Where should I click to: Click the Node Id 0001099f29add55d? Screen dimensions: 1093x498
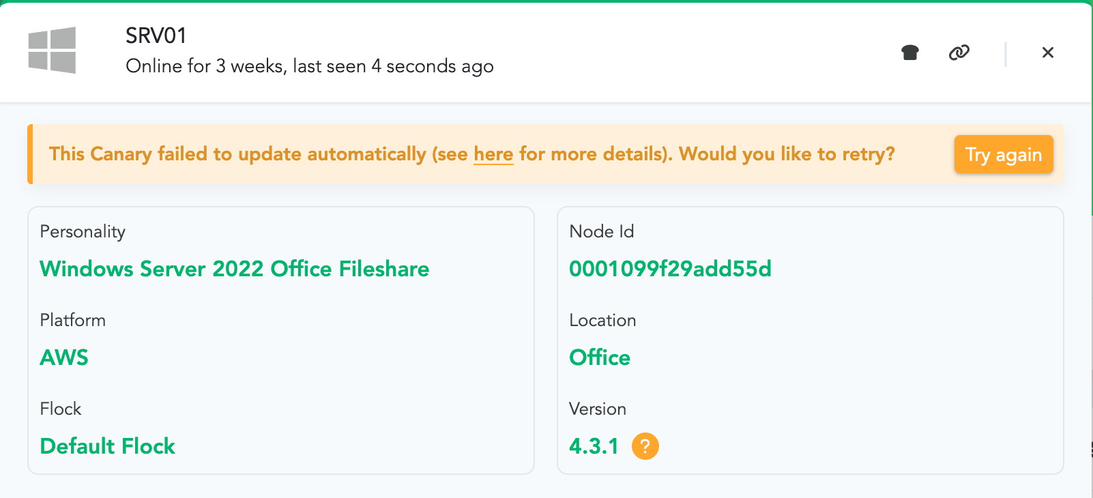[x=670, y=269]
